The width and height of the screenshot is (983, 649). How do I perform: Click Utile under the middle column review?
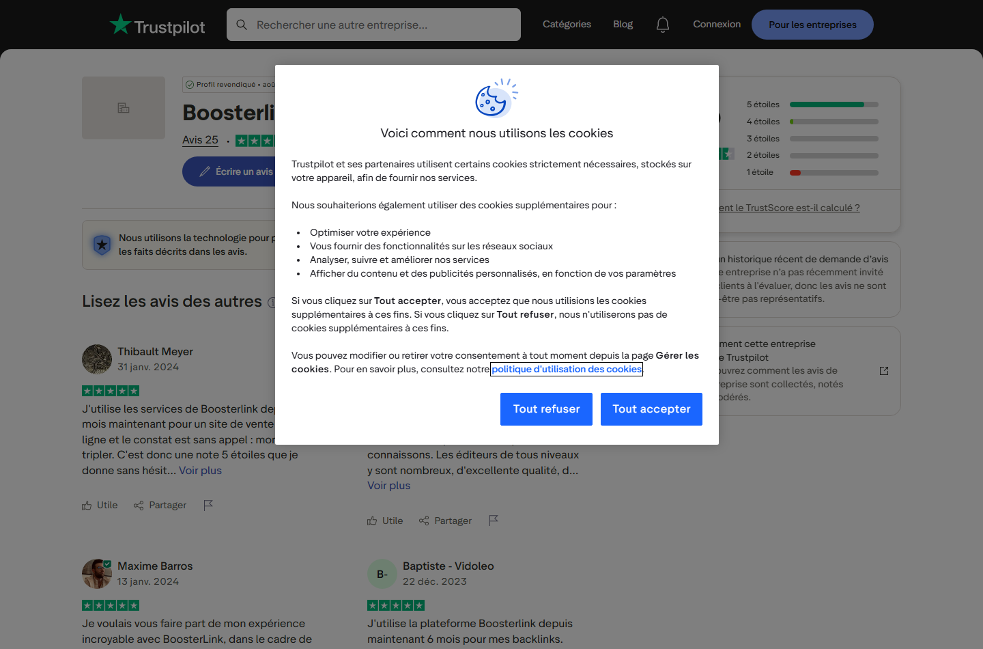coord(385,521)
